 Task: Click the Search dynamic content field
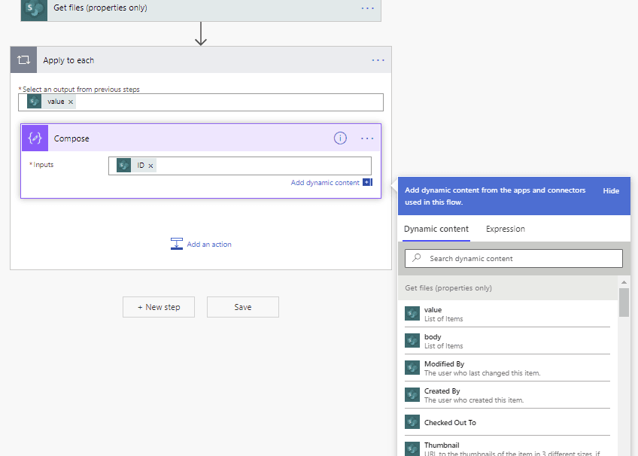pos(514,258)
